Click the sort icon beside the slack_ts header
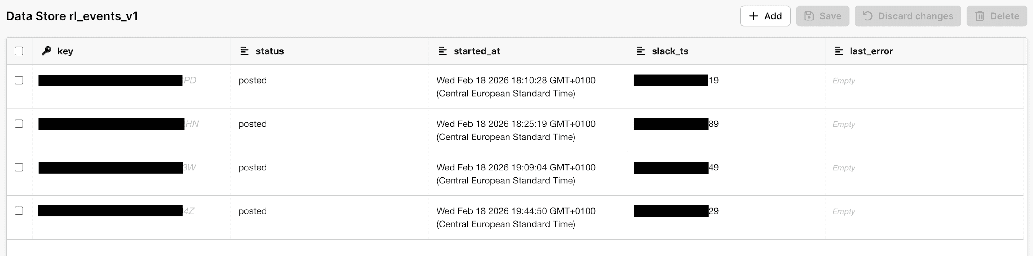The image size is (1033, 256). [x=640, y=51]
